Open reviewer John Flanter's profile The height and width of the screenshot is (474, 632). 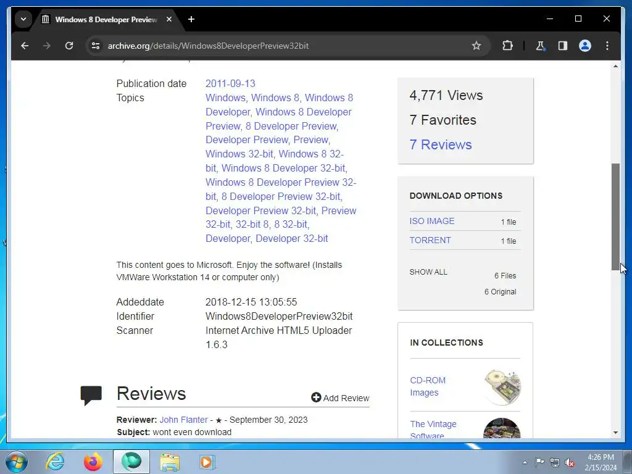(183, 420)
